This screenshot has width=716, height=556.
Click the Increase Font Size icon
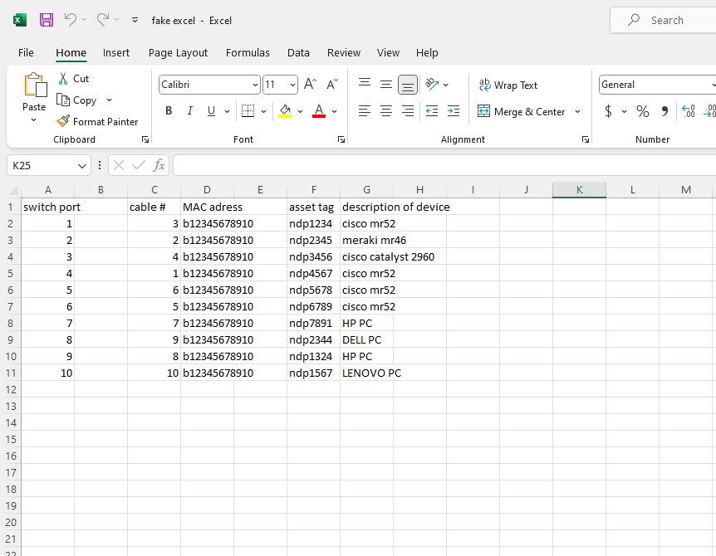coord(310,85)
